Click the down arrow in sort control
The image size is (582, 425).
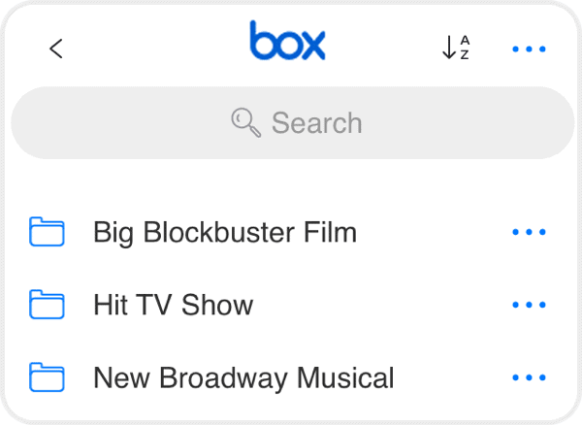[x=449, y=48]
